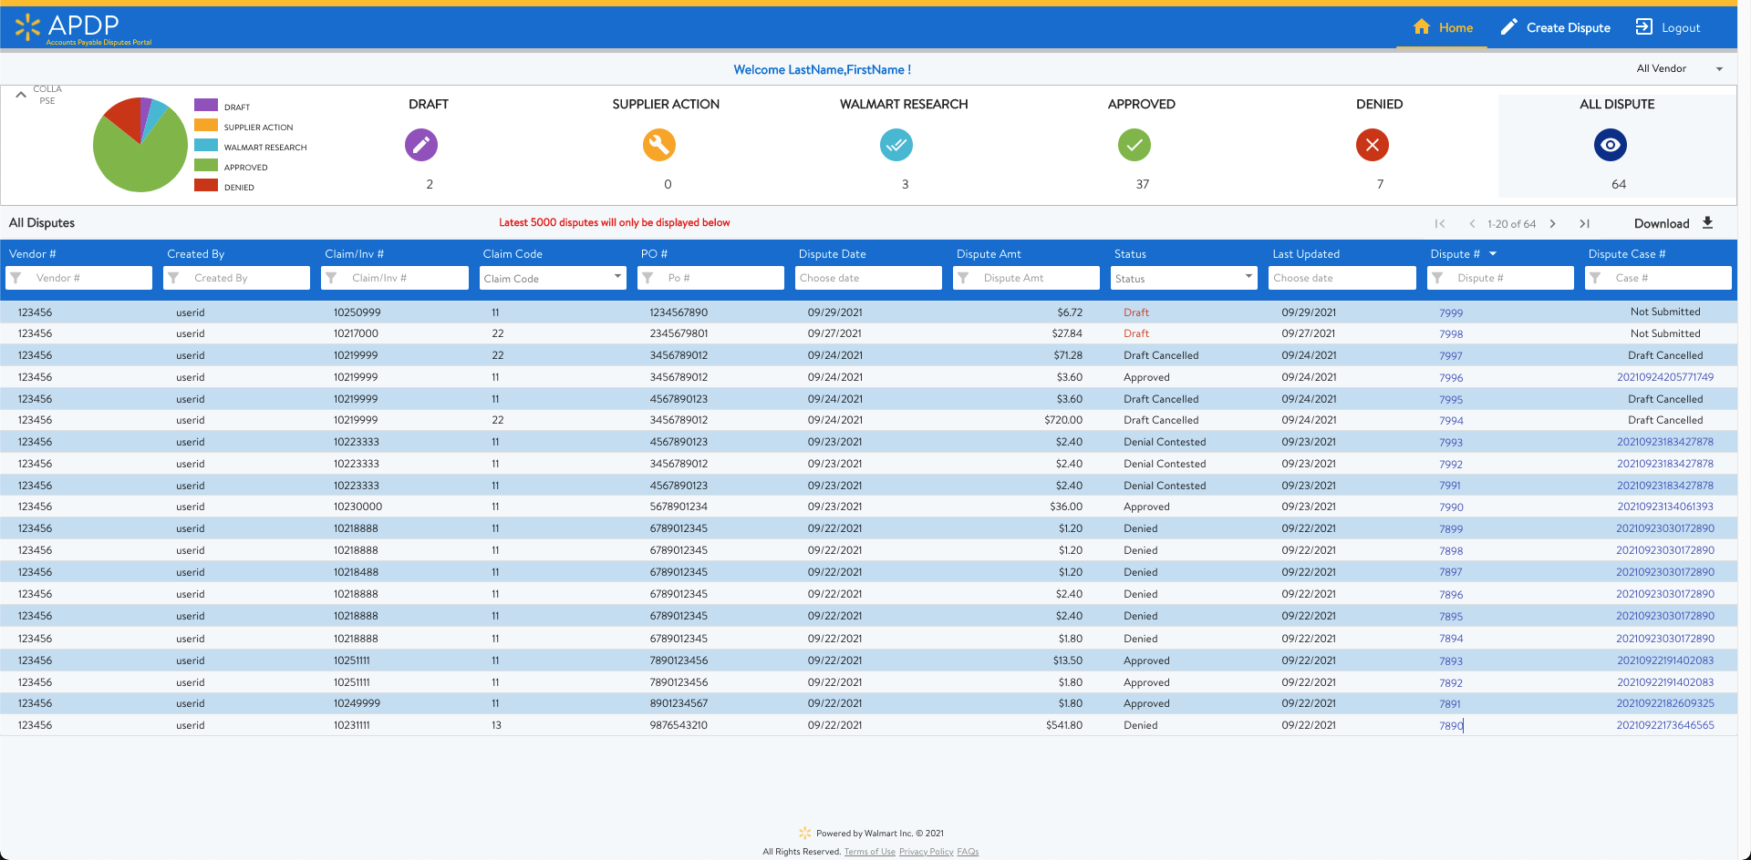Select the SUPPLIER ACTION key icon

pyautogui.click(x=658, y=145)
